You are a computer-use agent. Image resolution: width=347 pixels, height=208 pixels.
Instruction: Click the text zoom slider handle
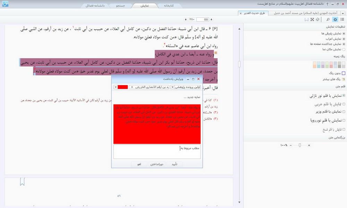[300, 145]
